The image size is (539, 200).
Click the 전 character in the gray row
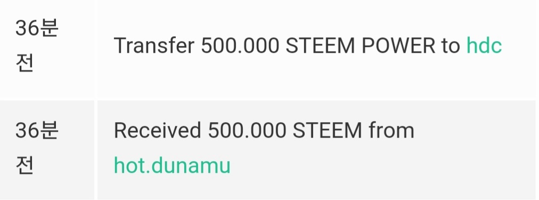[24, 165]
